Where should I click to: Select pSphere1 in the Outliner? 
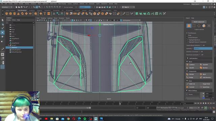(19, 47)
